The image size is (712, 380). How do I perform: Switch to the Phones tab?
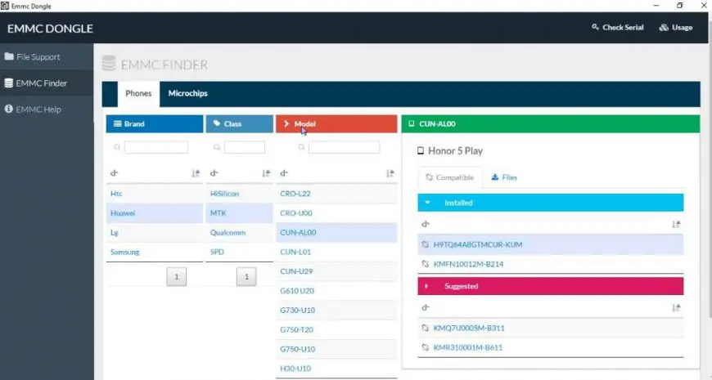[x=138, y=93]
